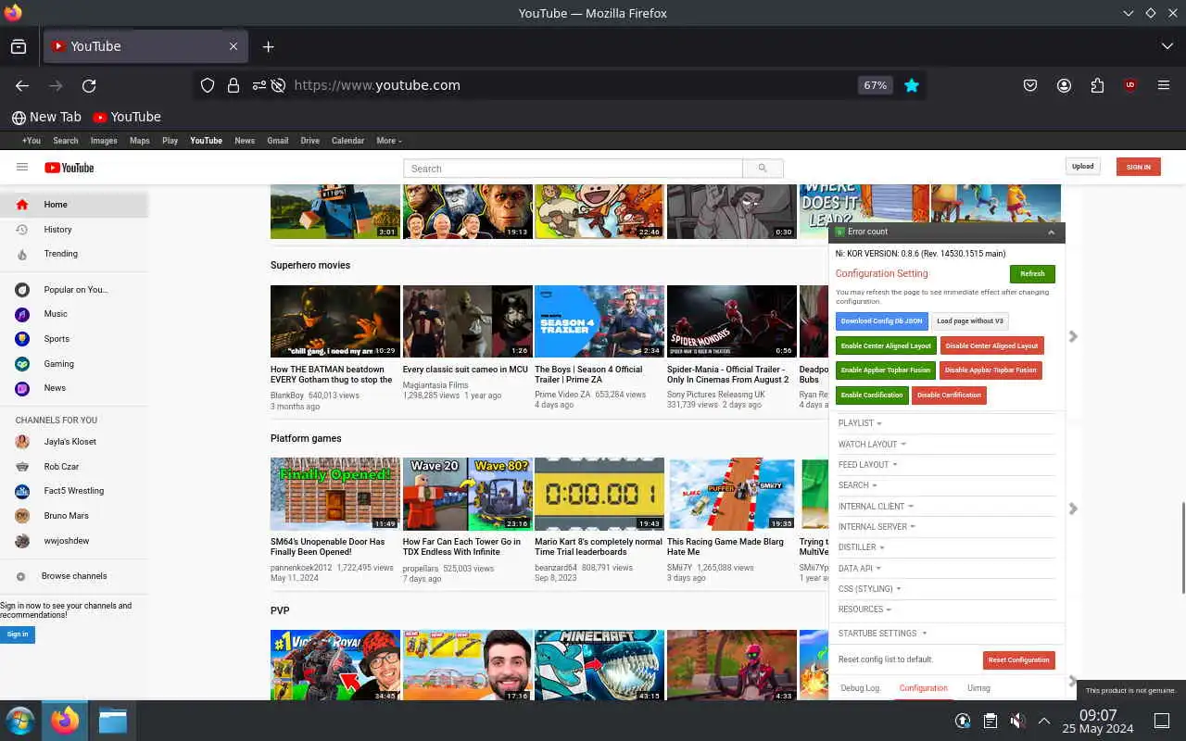Image resolution: width=1186 pixels, height=741 pixels.
Task: Click Download Config Db JSON button
Action: pos(881,321)
